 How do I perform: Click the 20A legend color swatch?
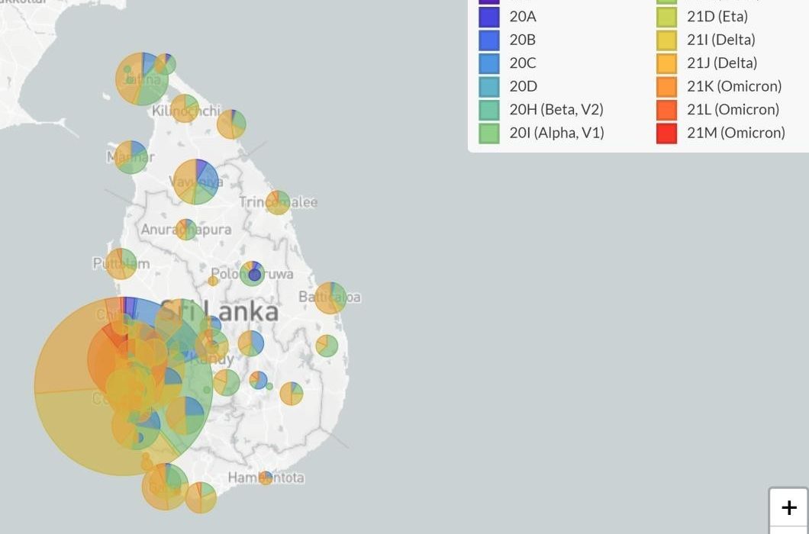[x=489, y=16]
